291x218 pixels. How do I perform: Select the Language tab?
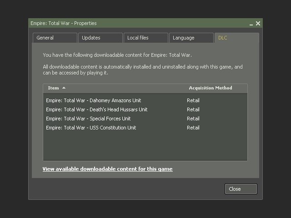coord(191,38)
